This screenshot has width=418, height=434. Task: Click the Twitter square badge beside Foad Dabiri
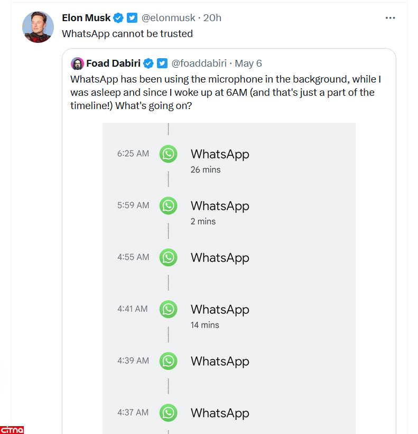(x=162, y=64)
